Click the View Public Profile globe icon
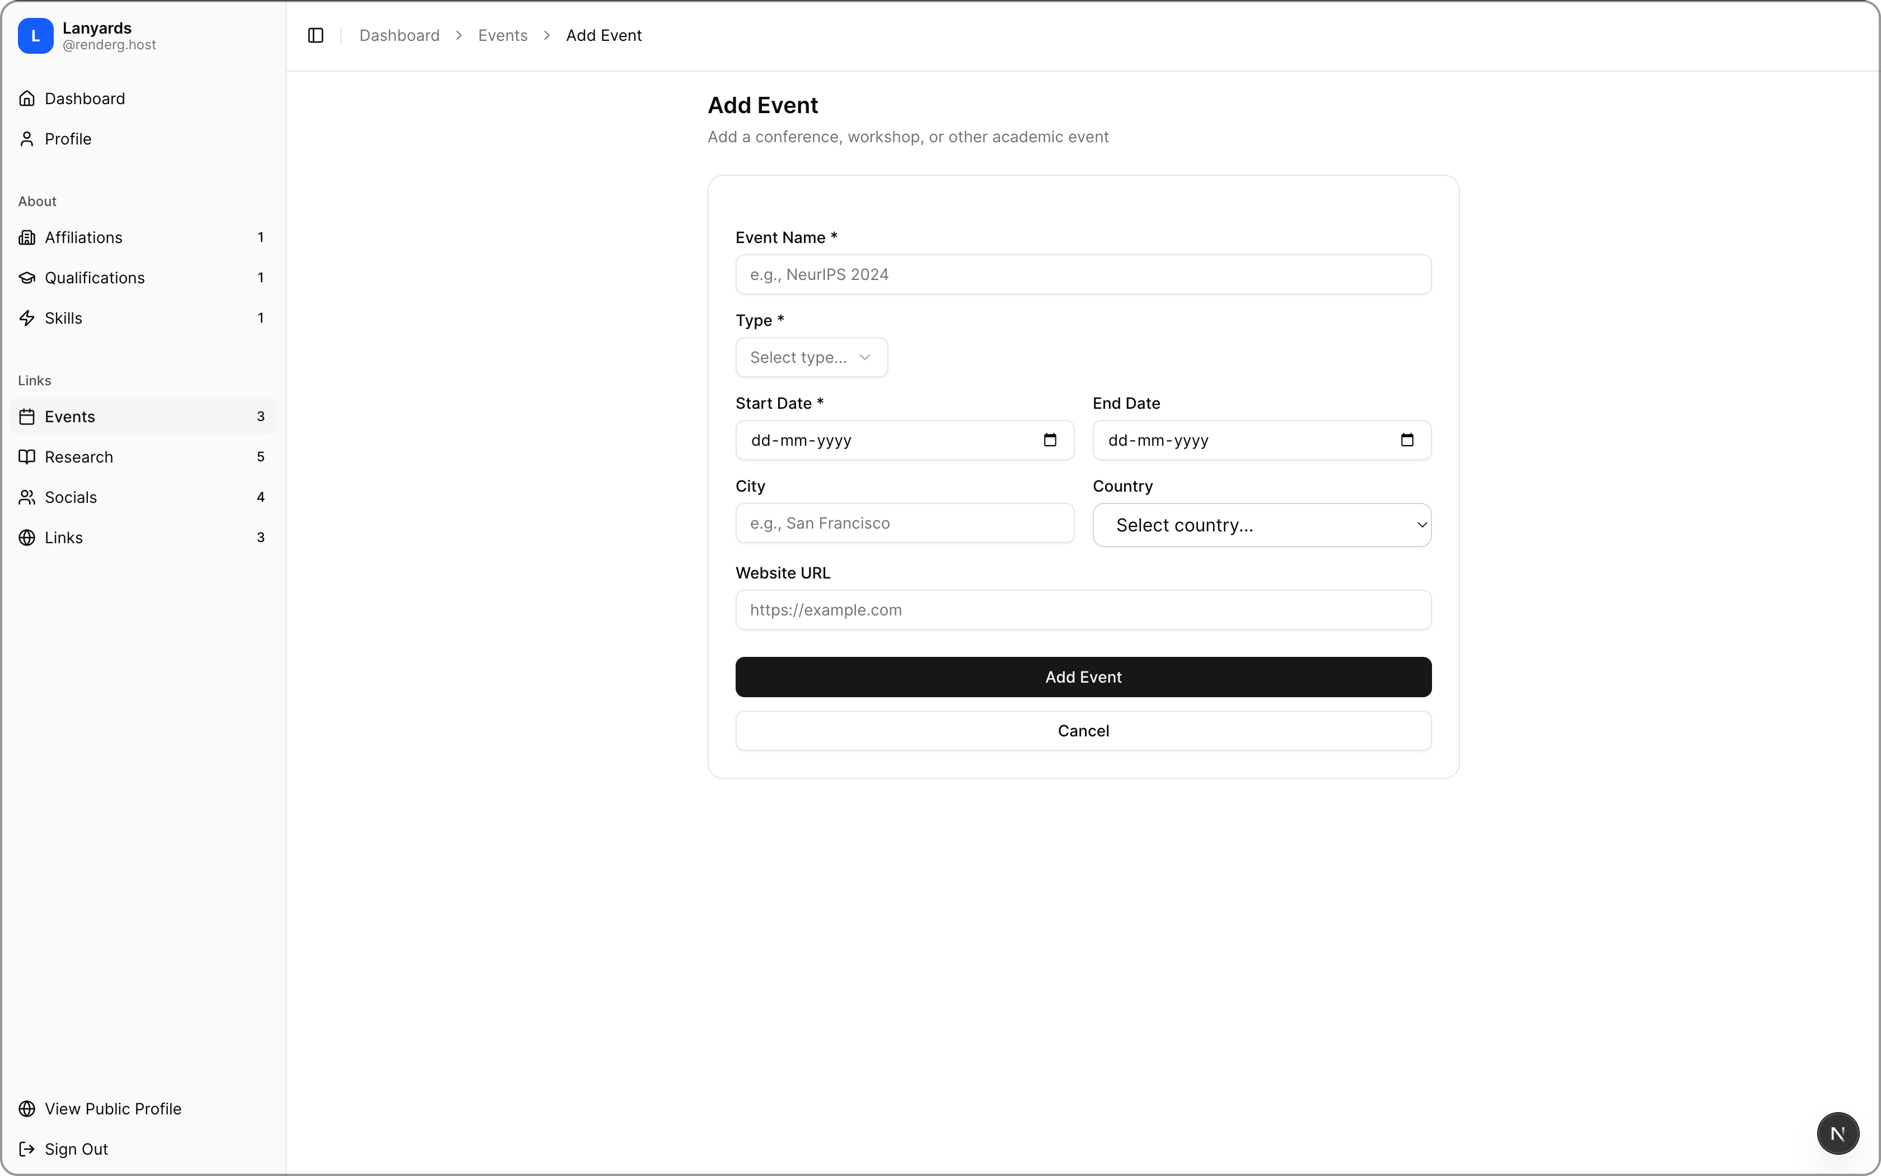The width and height of the screenshot is (1881, 1176). click(x=27, y=1108)
